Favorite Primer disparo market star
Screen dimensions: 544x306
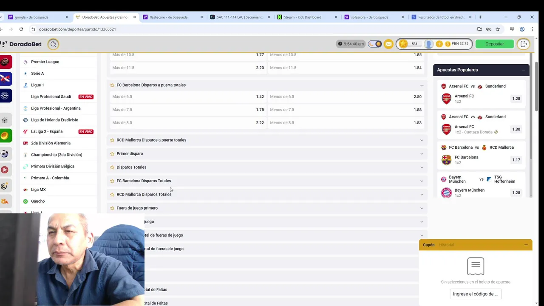click(112, 153)
